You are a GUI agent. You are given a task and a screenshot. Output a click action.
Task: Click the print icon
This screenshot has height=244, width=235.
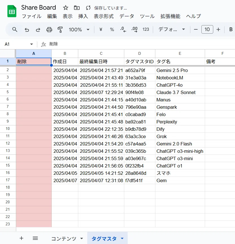pyautogui.click(x=49, y=30)
